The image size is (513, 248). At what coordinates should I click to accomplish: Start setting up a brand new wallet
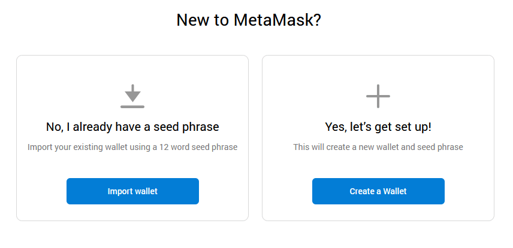(x=378, y=191)
